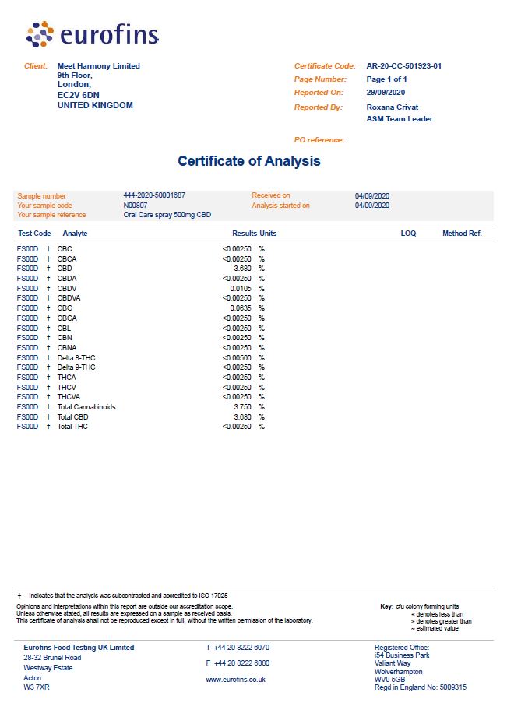Image resolution: width=507 pixels, height=717 pixels.
Task: Click the Method Ref. column header
Action: click(x=462, y=234)
